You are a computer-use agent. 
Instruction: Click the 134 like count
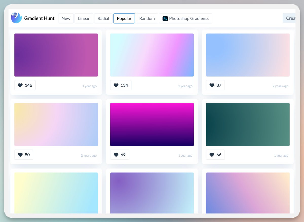pyautogui.click(x=124, y=85)
